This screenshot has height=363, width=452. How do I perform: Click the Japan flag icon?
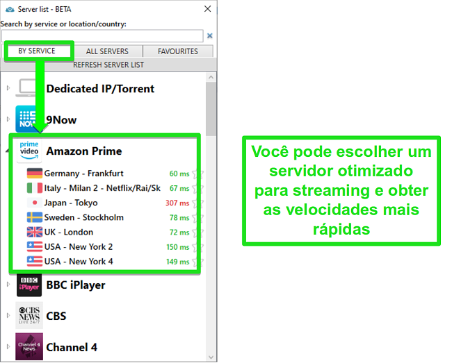click(35, 203)
